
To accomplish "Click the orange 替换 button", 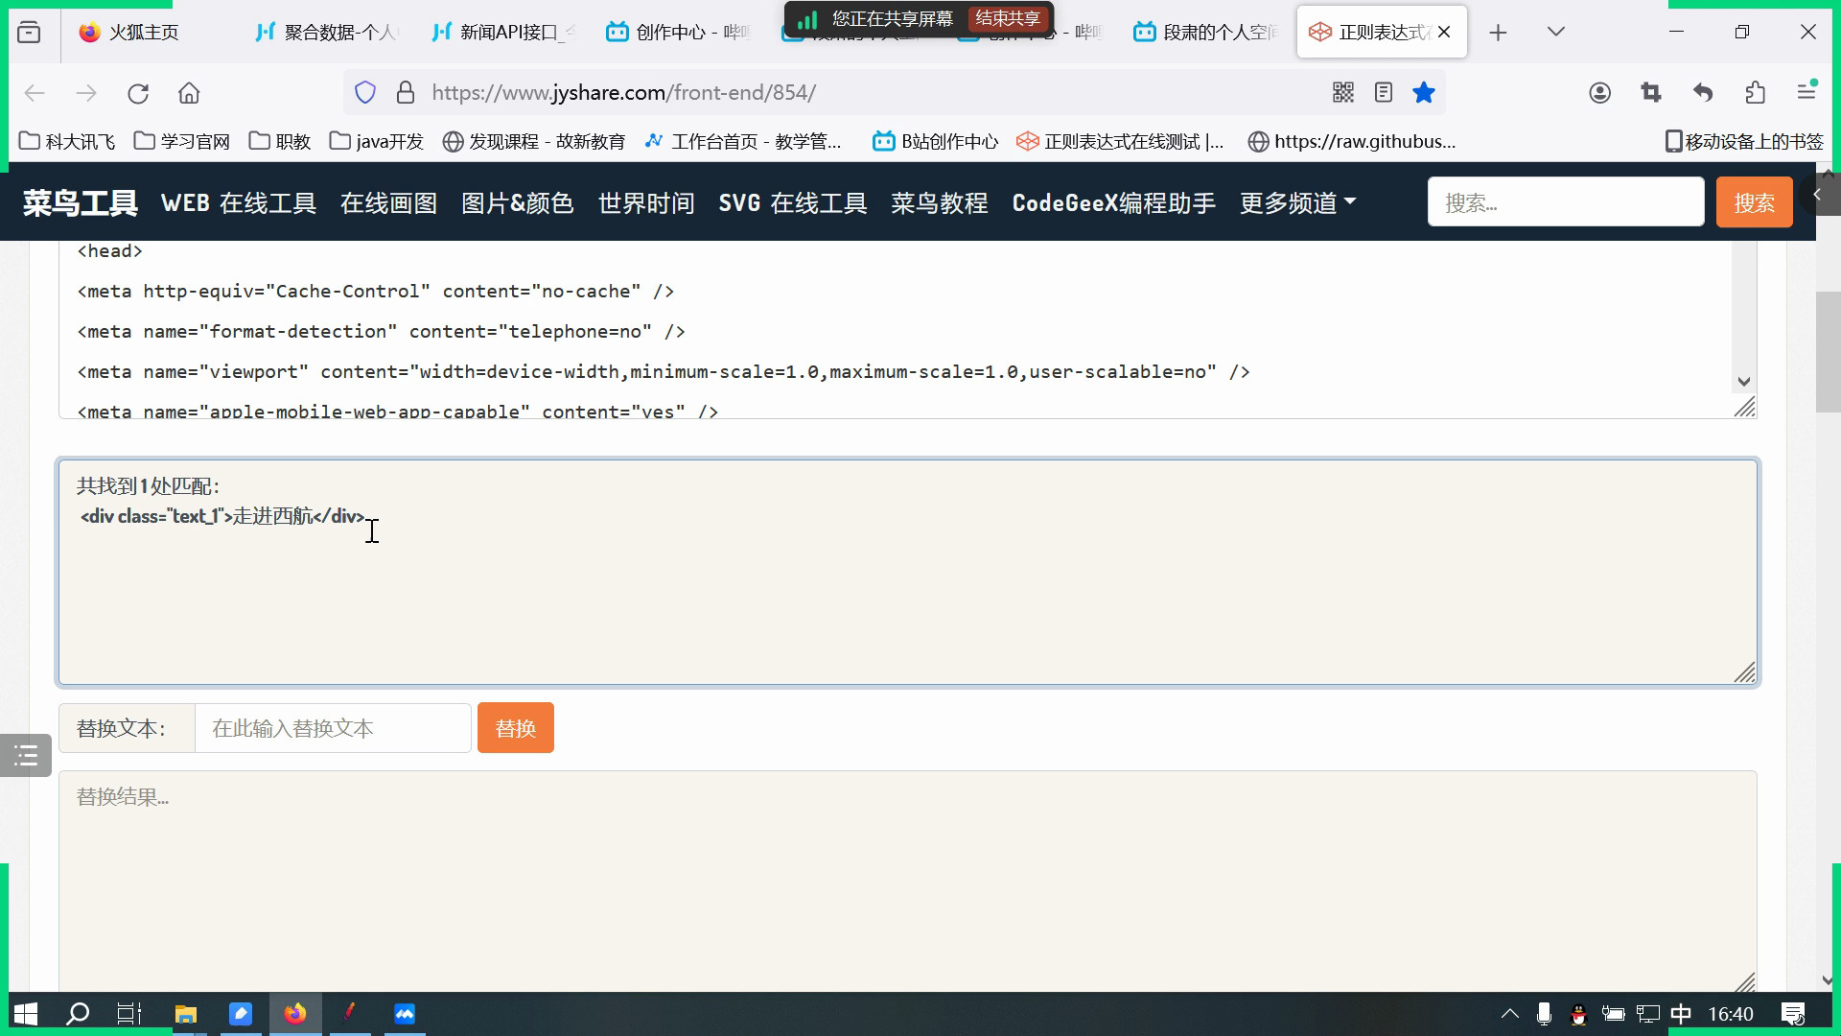I will [x=516, y=728].
